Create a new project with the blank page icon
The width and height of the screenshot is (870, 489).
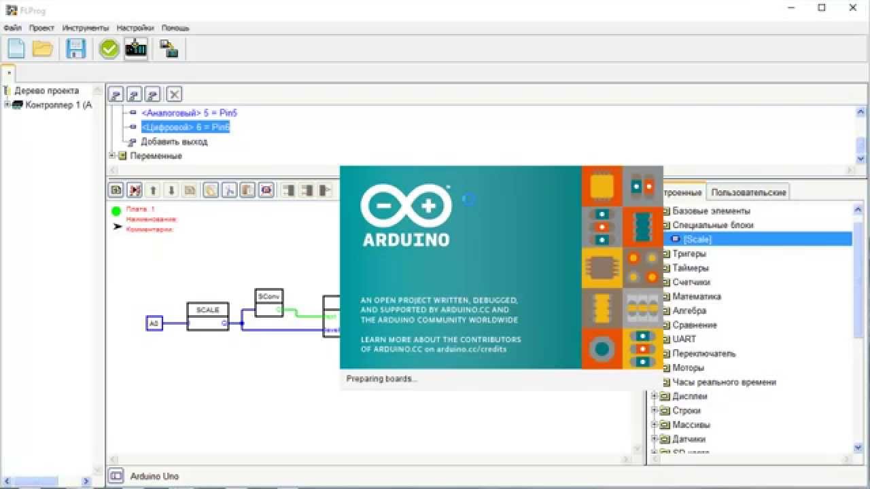(x=16, y=48)
